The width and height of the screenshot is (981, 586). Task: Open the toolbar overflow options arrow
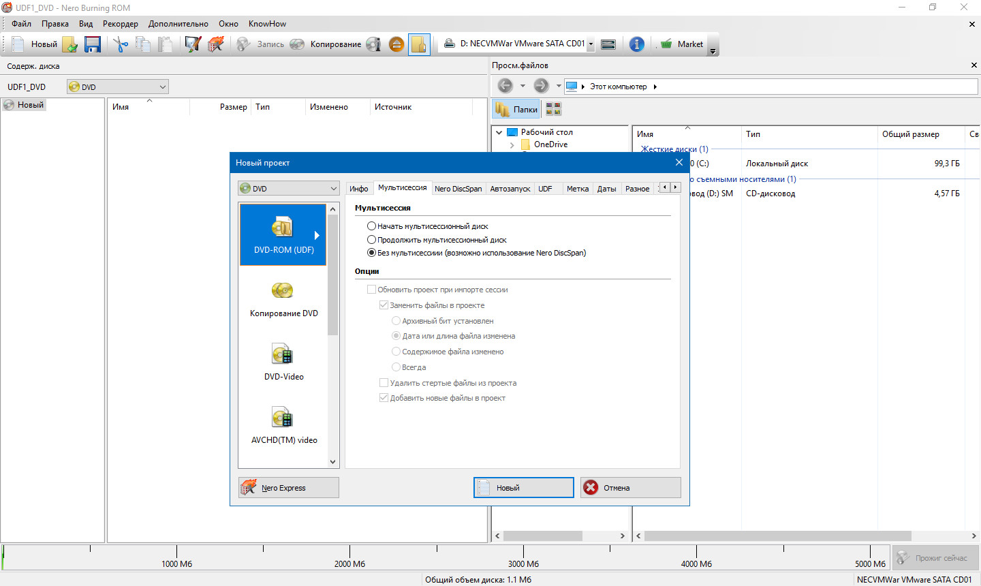pos(713,51)
